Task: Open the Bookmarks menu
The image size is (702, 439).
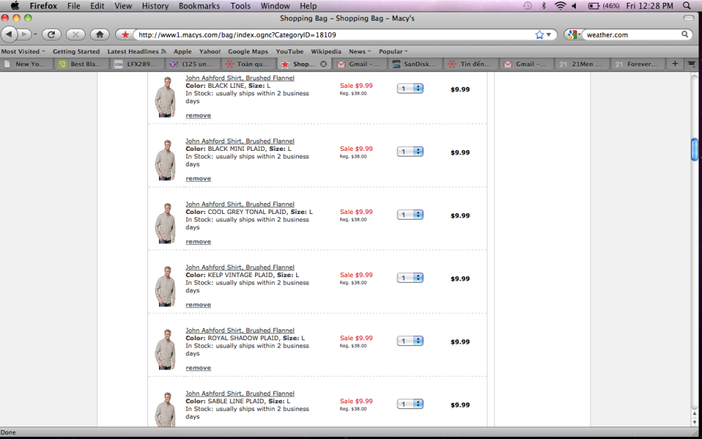Action: (199, 5)
